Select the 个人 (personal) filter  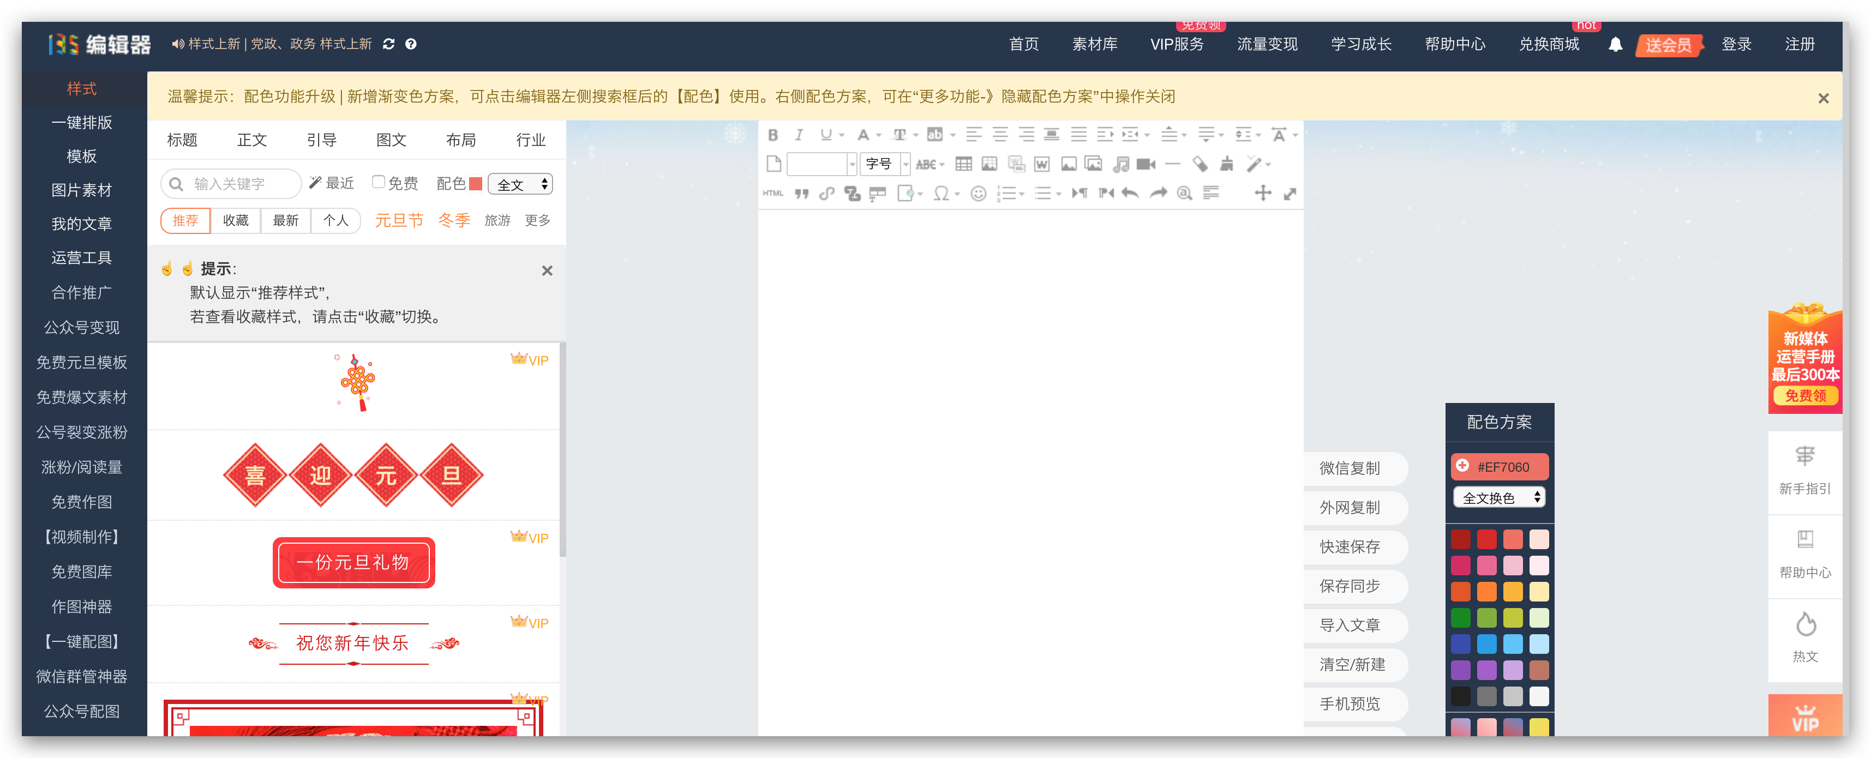[335, 220]
